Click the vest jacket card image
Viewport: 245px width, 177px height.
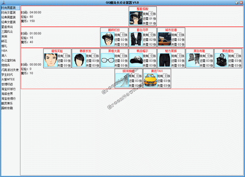pos(136,39)
